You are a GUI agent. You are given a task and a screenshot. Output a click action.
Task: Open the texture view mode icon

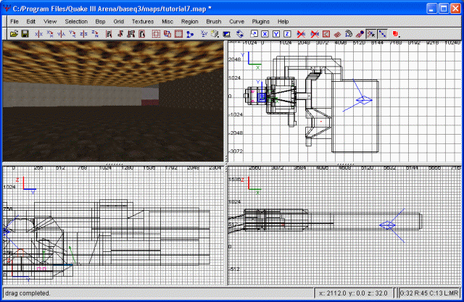pyautogui.click(x=215, y=34)
